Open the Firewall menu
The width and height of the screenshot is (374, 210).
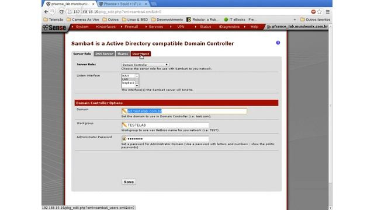pyautogui.click(x=131, y=27)
